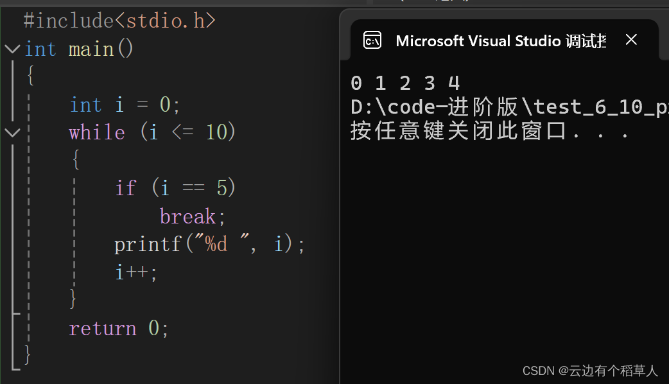The width and height of the screenshot is (669, 384).
Task: Click the number 10 in while condition
Action: pos(217,132)
